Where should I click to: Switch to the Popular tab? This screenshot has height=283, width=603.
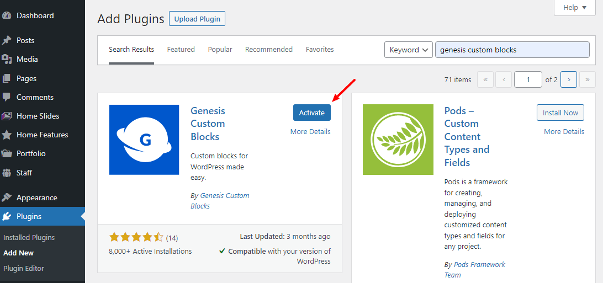click(220, 50)
